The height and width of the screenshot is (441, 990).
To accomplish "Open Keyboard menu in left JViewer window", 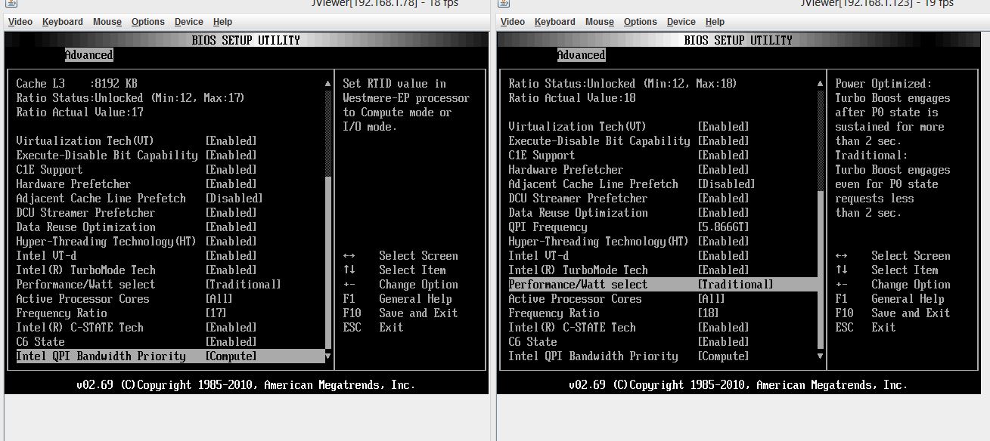I will pyautogui.click(x=62, y=22).
